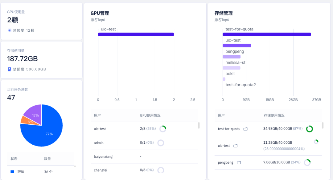
Task: Click 11.28GB/40.00GB storage value
Action: (x=277, y=142)
